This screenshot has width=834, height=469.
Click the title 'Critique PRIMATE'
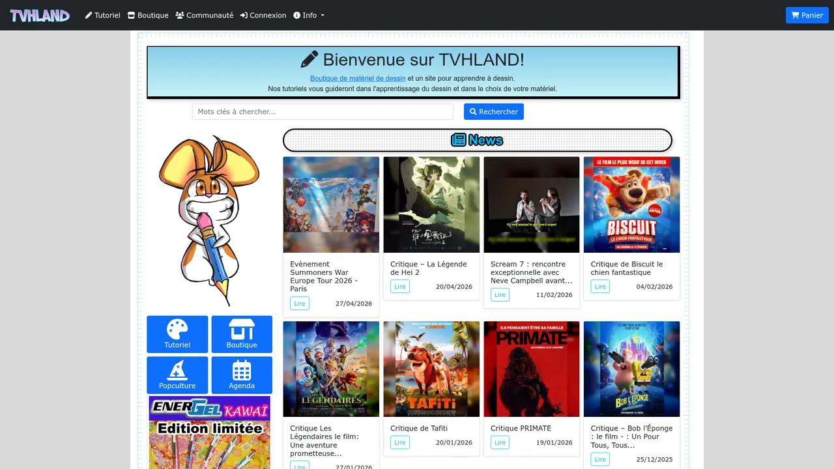point(521,429)
